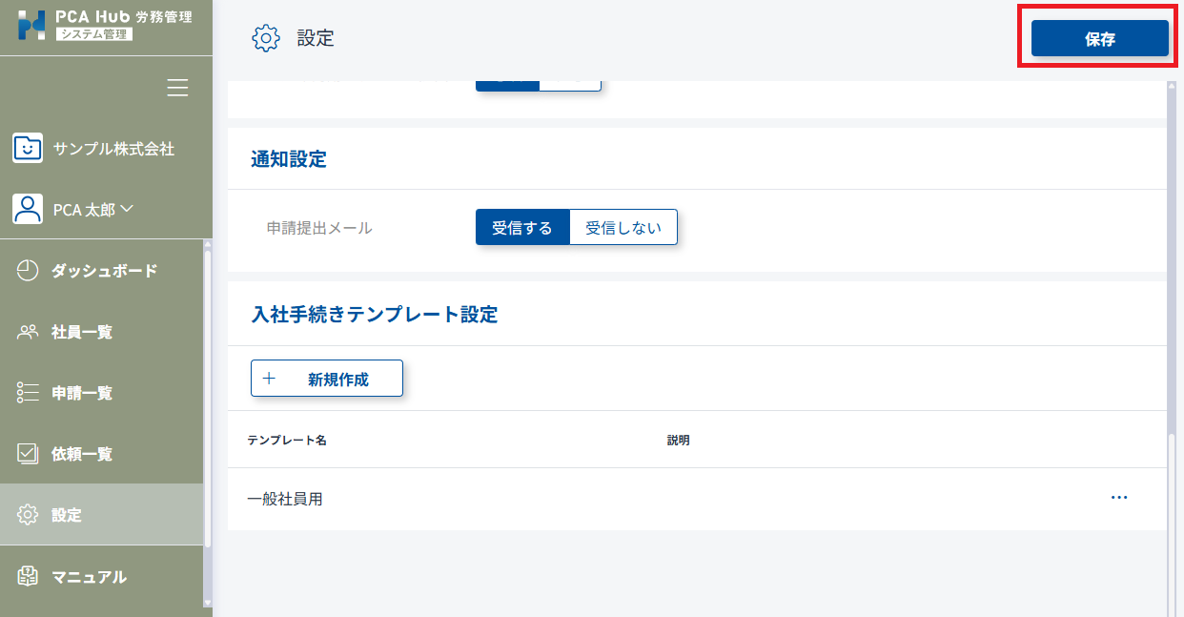1184x617 pixels.
Task: Click the PCA 太郎 user avatar icon
Action: pos(28,209)
